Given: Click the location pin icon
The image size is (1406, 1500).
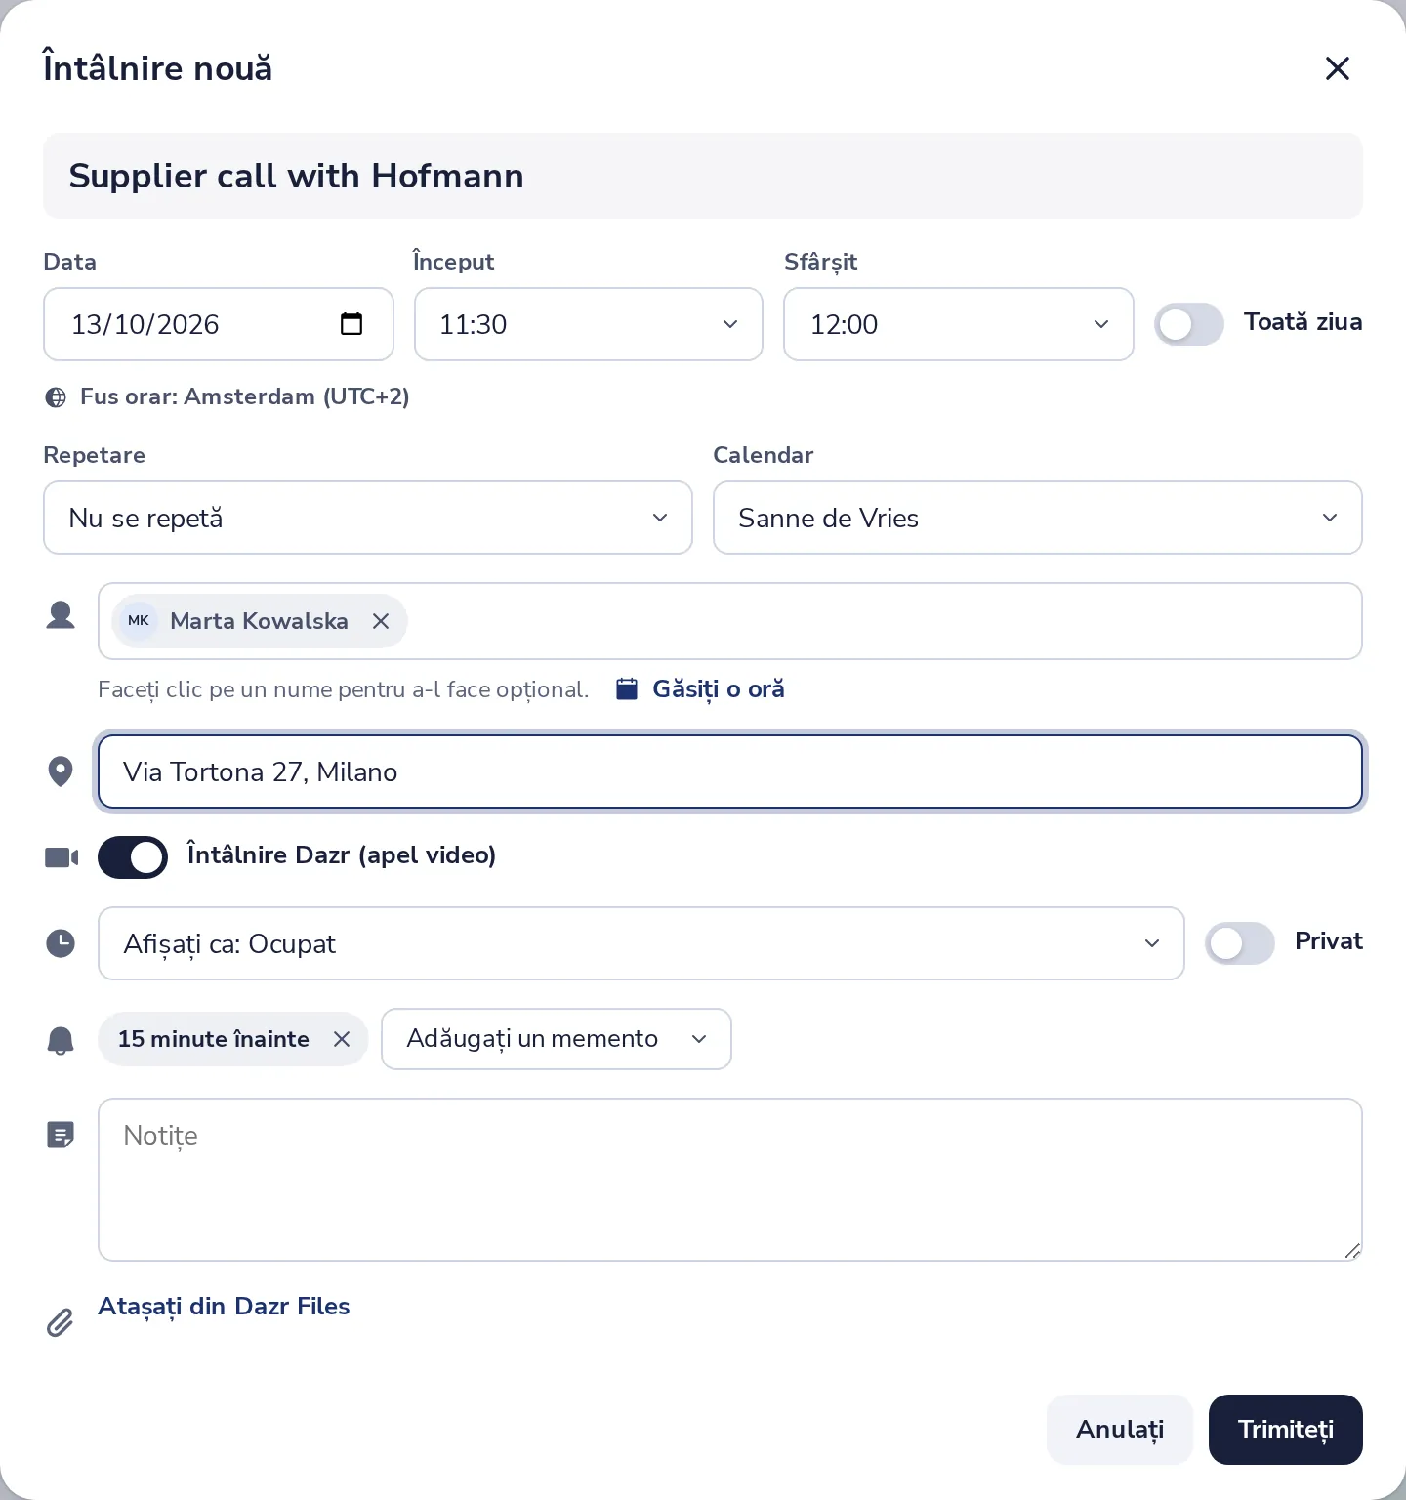Looking at the screenshot, I should coord(61,771).
